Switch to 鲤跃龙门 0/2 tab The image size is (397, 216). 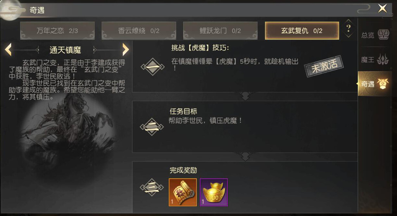pyautogui.click(x=220, y=31)
